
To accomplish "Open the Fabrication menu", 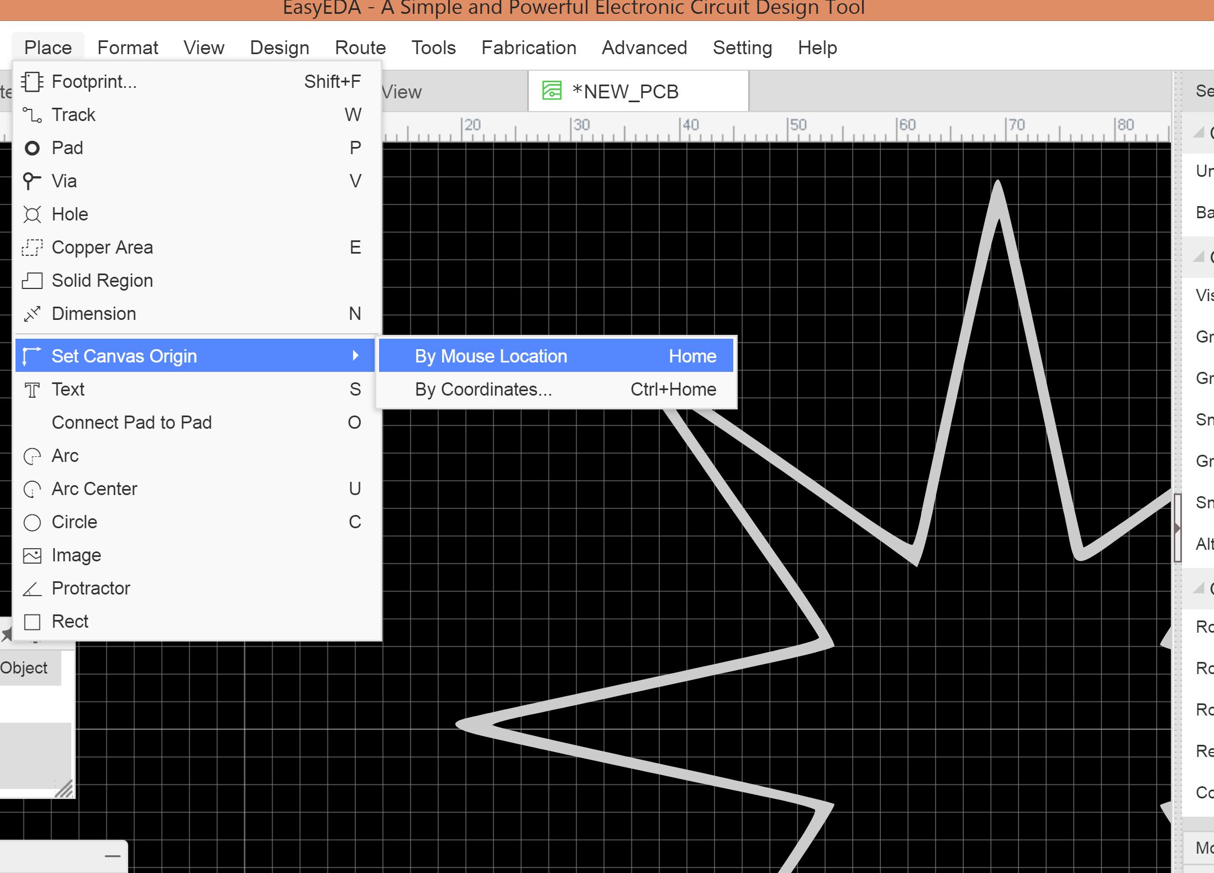I will tap(529, 48).
